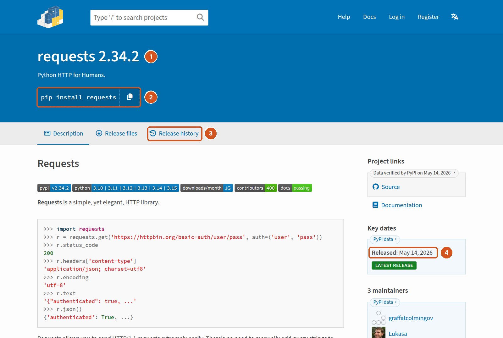The width and height of the screenshot is (503, 338).
Task: Click the contributors 400 badge
Action: click(256, 188)
